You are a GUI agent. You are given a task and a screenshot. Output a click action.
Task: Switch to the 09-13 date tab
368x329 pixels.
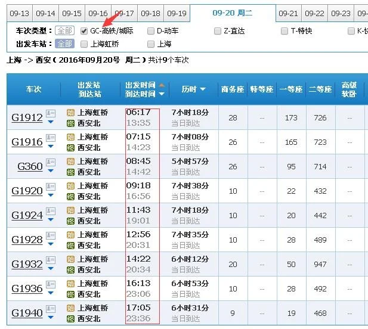coord(20,13)
